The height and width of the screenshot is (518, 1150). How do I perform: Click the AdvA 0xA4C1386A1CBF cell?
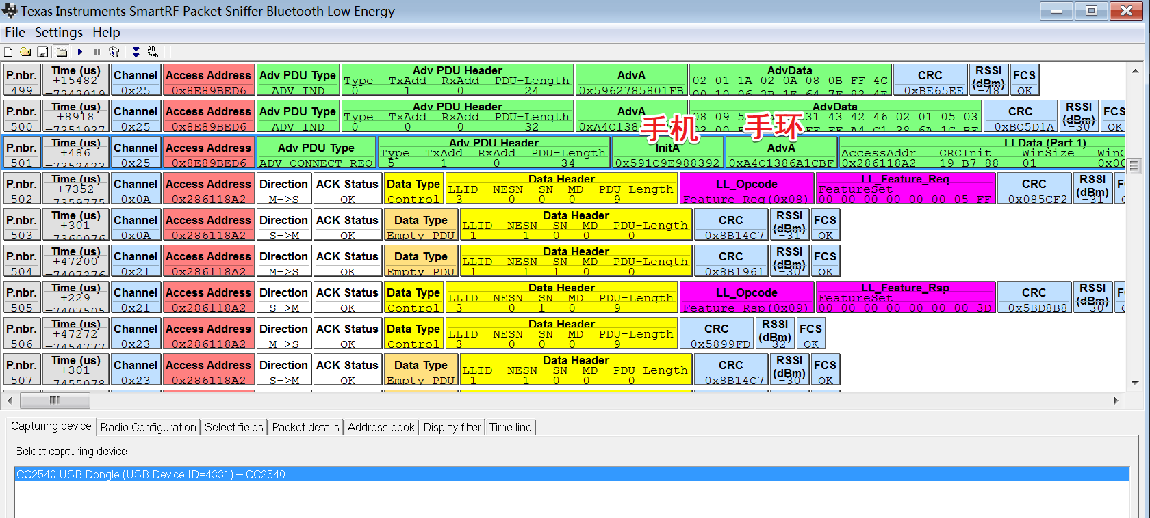[x=781, y=152]
